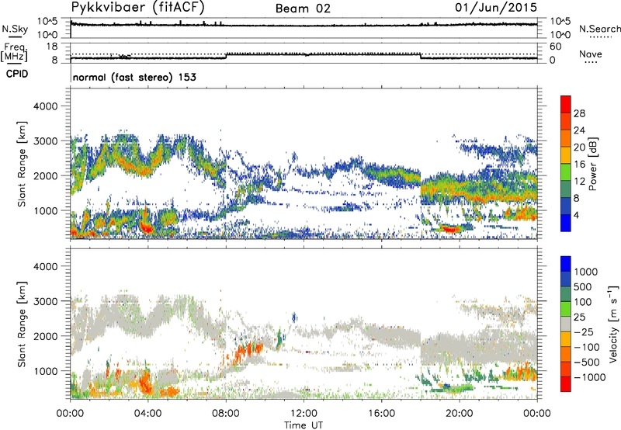Click the blue velocity spot near 11:30
The height and width of the screenshot is (430, 621).
click(x=294, y=317)
